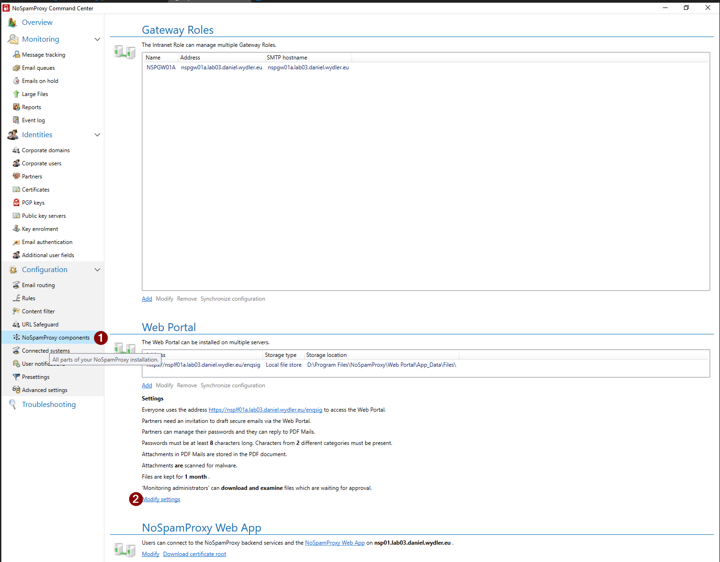This screenshot has width=720, height=562.
Task: Click the Event log icon
Action: 16,120
